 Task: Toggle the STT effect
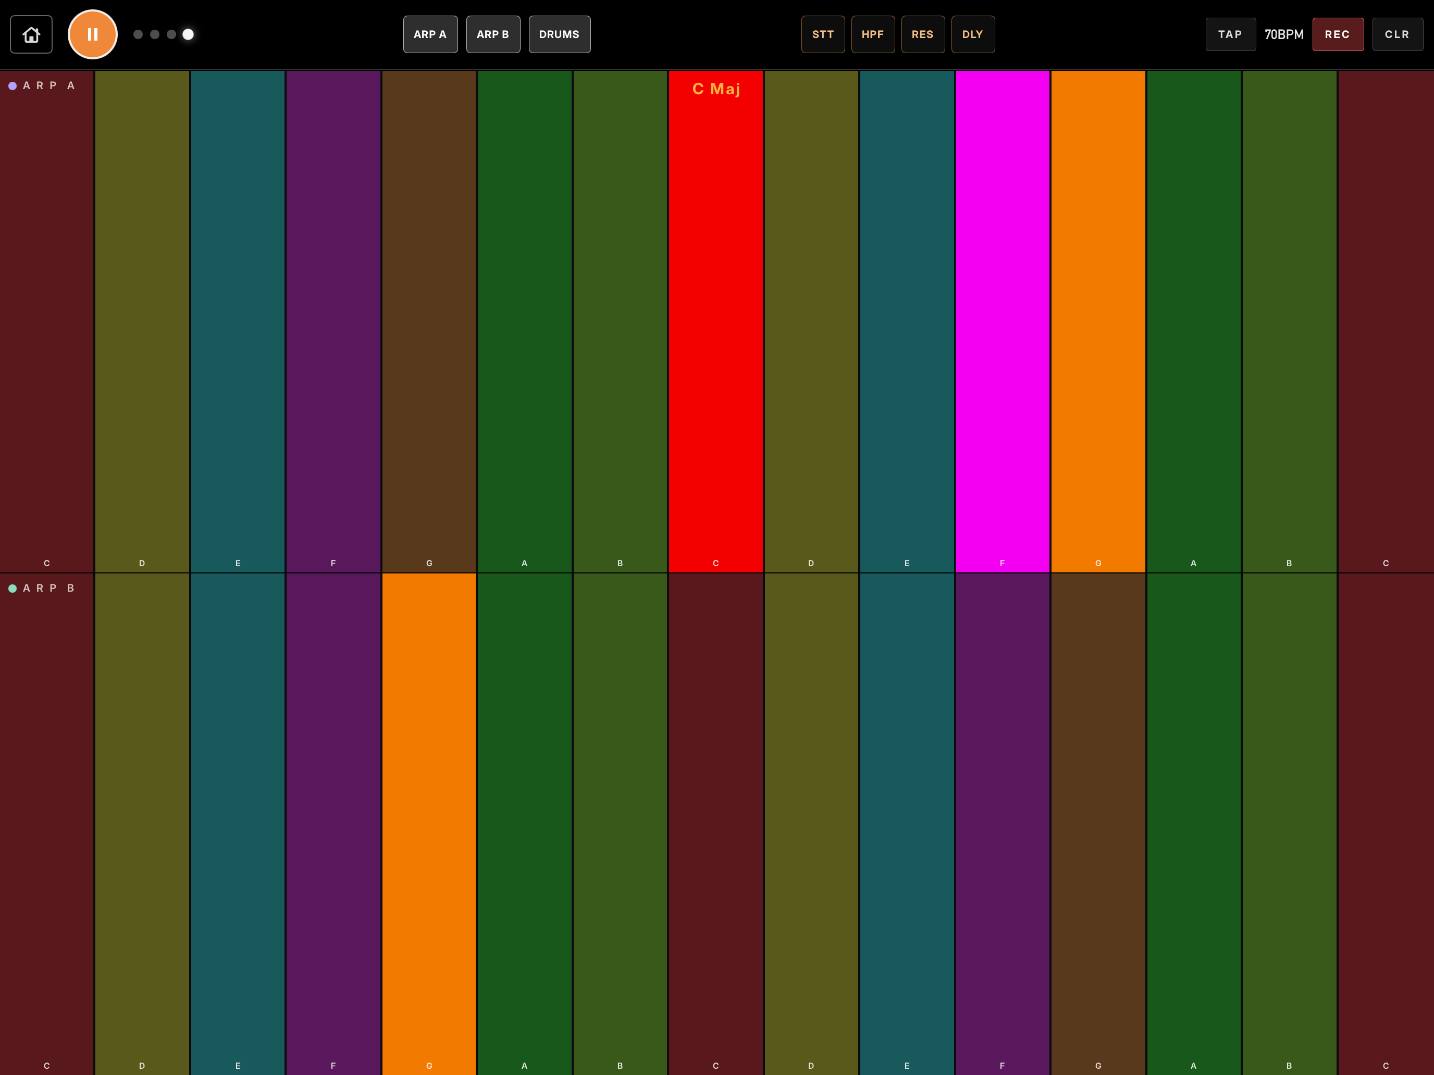(823, 34)
